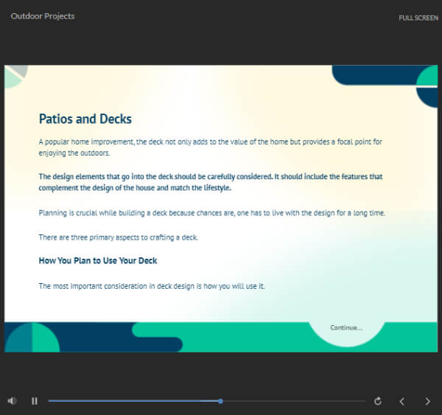Go to the previous slide
Viewport: 442px width, 415px height.
pyautogui.click(x=401, y=401)
